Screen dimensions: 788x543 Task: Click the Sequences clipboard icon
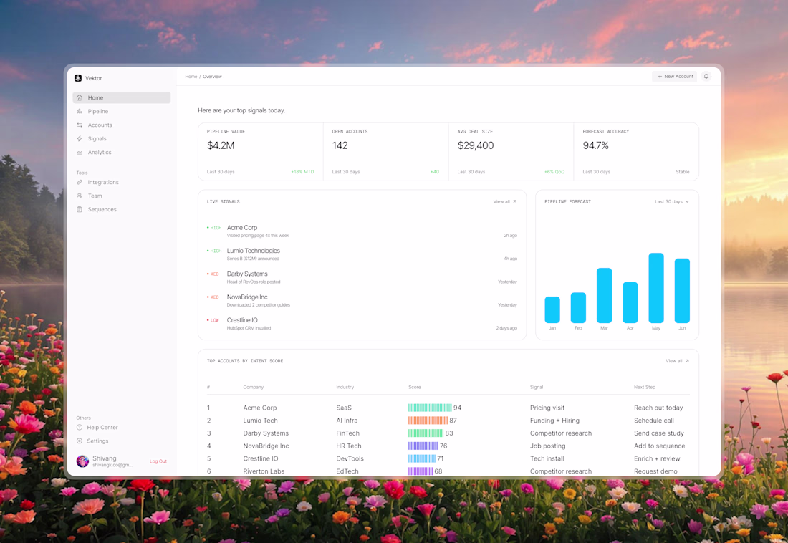click(80, 209)
